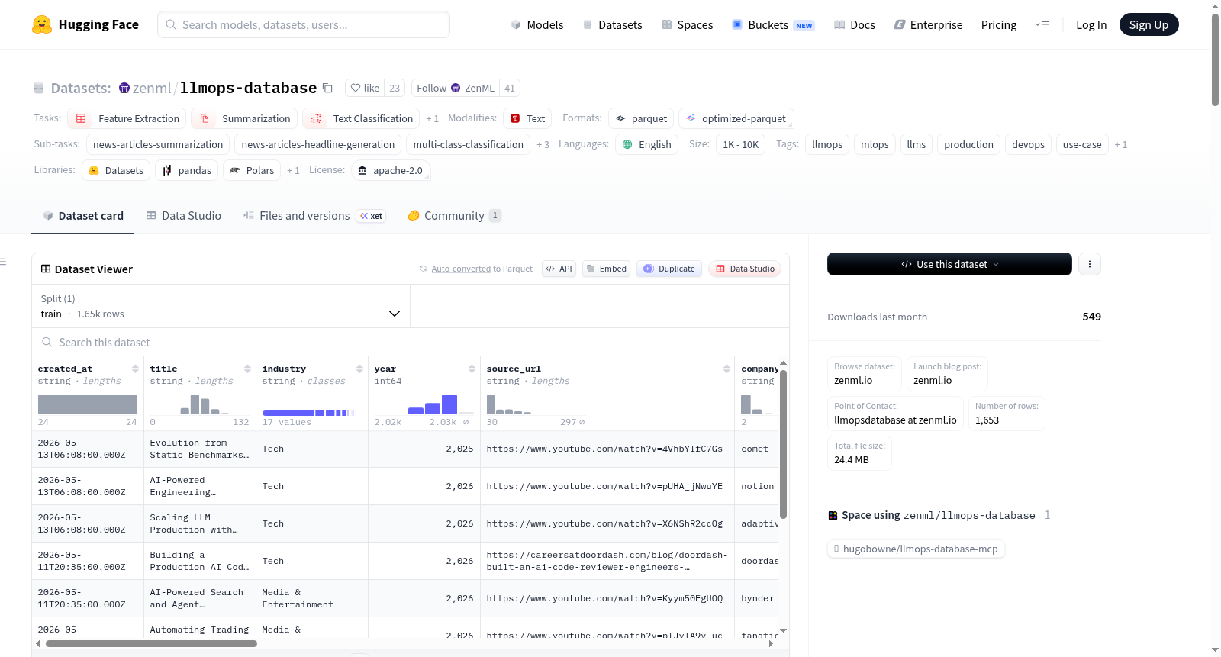
Task: Open the Models menu item
Action: pyautogui.click(x=536, y=24)
